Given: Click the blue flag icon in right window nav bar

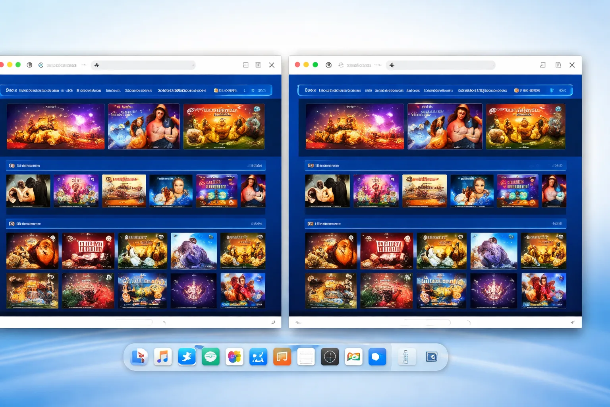Looking at the screenshot, I should pyautogui.click(x=552, y=91).
